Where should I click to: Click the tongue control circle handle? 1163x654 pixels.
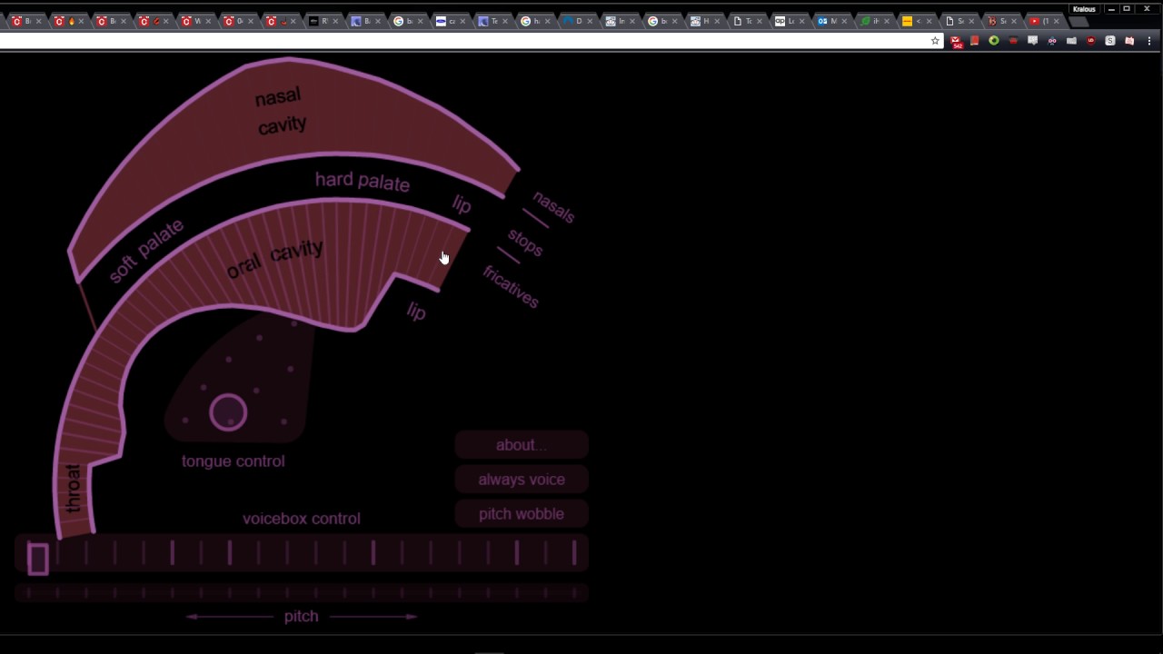tap(228, 412)
